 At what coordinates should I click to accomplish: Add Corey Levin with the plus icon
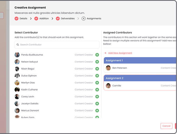coord(97,97)
